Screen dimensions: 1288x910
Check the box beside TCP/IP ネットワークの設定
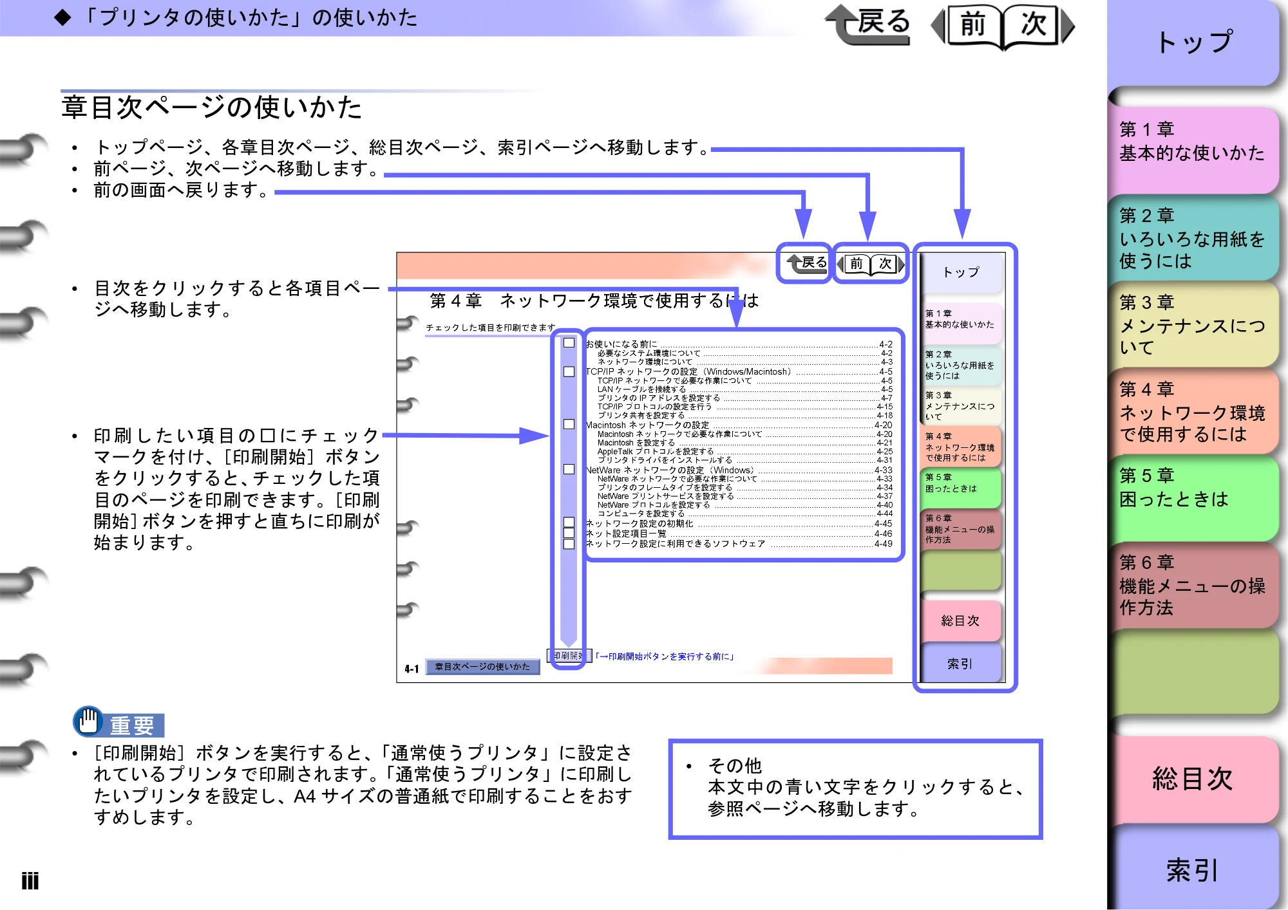(x=569, y=371)
